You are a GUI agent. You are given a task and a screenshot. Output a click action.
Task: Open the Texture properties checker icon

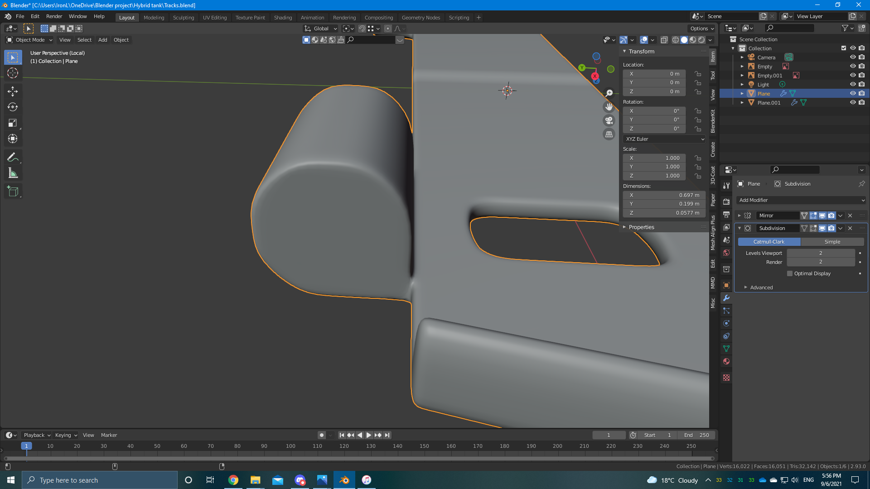click(x=726, y=378)
